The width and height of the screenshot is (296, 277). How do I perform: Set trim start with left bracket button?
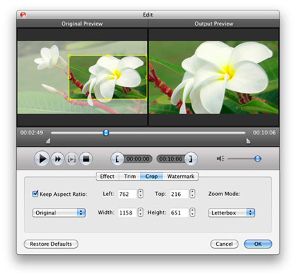(x=117, y=159)
